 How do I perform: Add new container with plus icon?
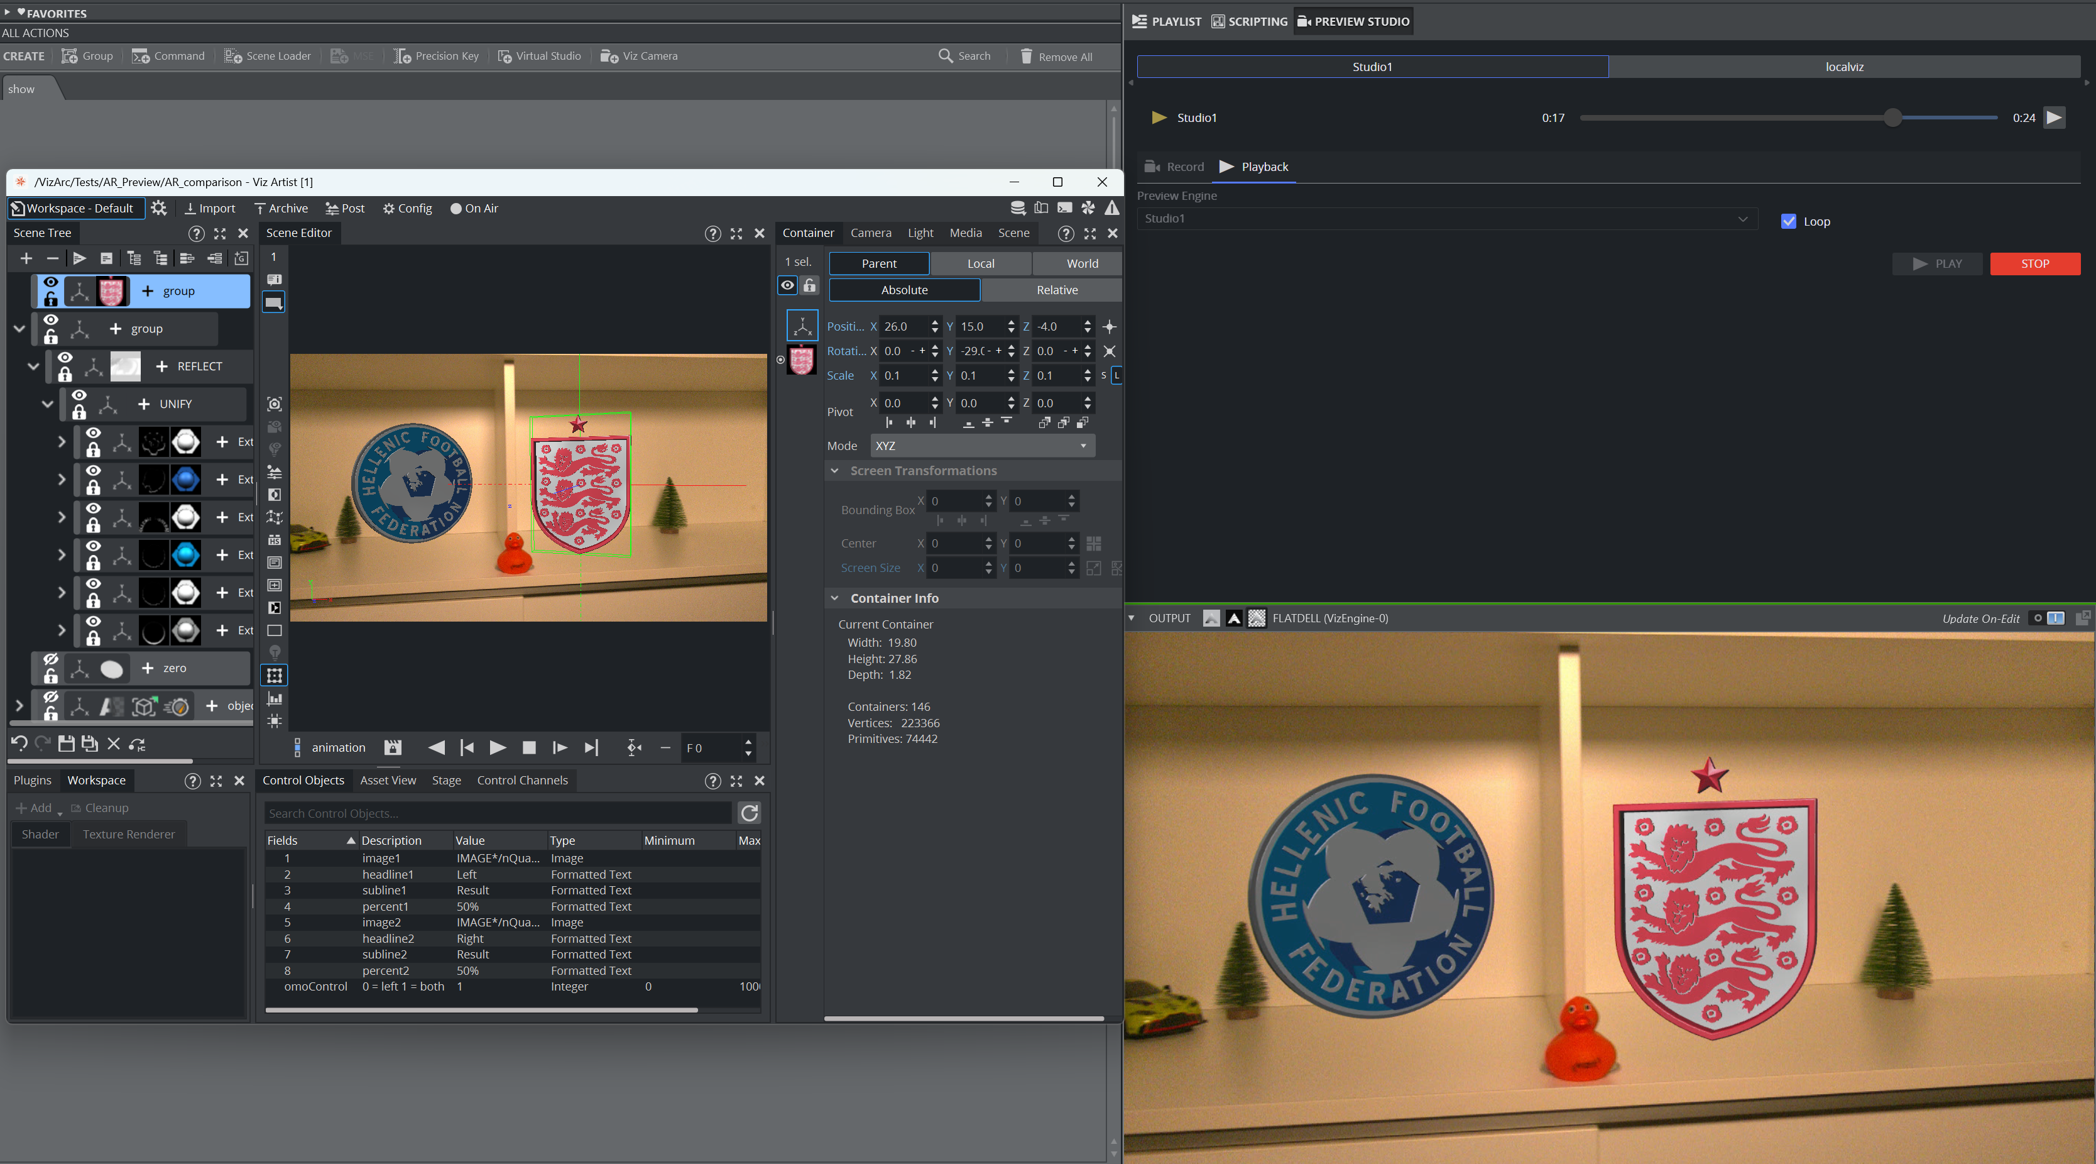click(x=26, y=258)
